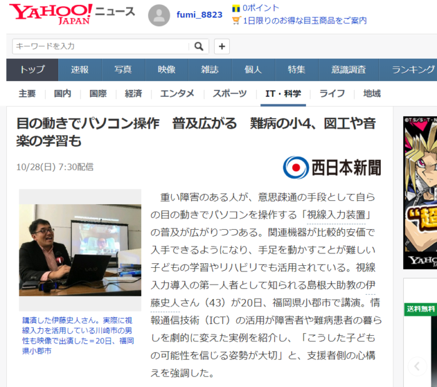Click the carousel arrow on right sidebar
Screen dimensions: 437x387
417,366
